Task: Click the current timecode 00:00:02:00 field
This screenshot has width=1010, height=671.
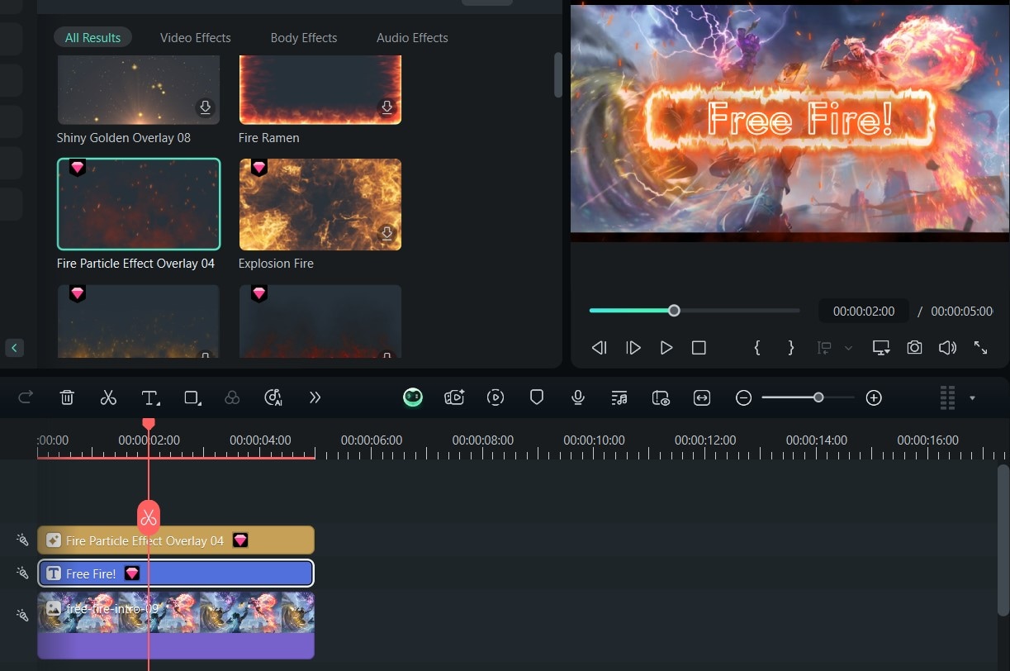Action: (864, 312)
